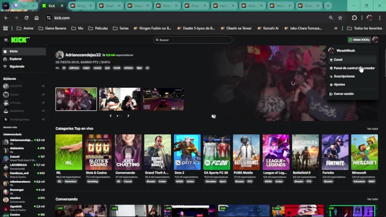This screenshot has width=386, height=217.
Task: Open the Grand Theft Auto category card
Action: tap(157, 152)
